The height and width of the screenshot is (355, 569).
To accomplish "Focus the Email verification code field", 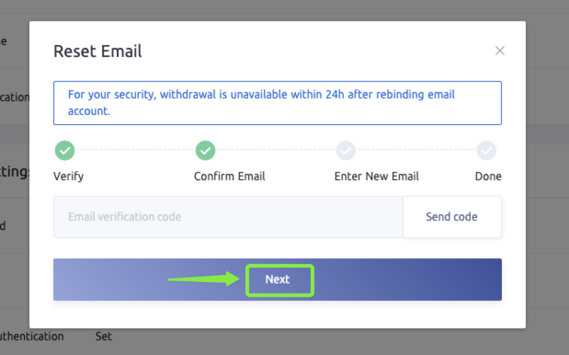I will coord(228,217).
